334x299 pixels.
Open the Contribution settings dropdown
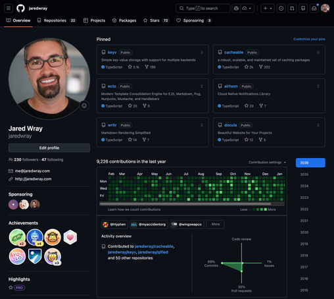(x=267, y=162)
